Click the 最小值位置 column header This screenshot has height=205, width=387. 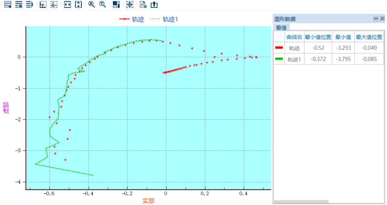(x=318, y=37)
